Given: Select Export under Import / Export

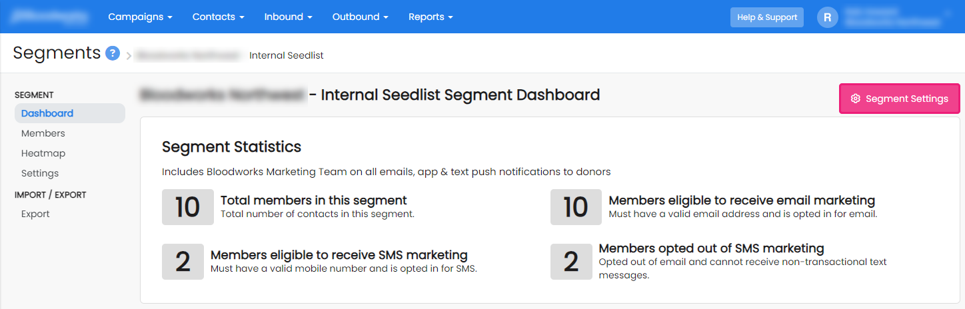Looking at the screenshot, I should click(x=35, y=214).
